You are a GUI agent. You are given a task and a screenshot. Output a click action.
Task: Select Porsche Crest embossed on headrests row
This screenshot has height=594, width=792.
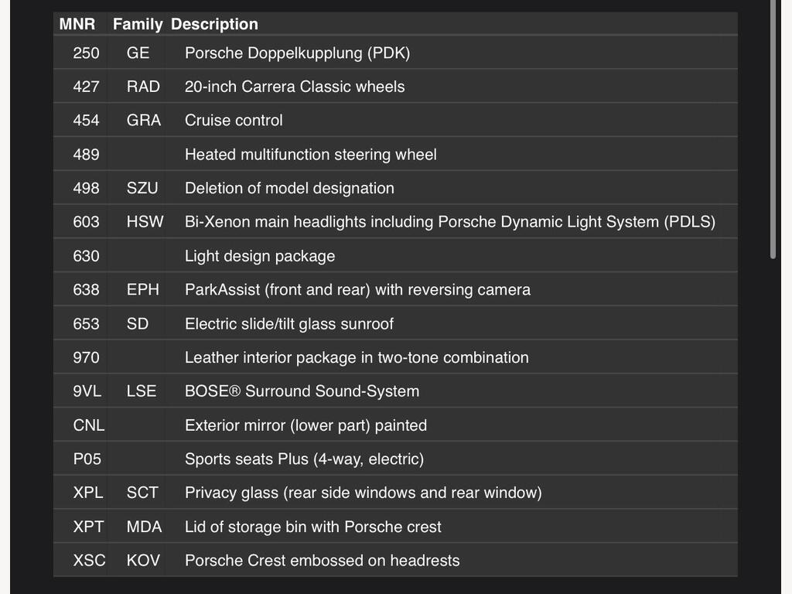tap(395, 560)
